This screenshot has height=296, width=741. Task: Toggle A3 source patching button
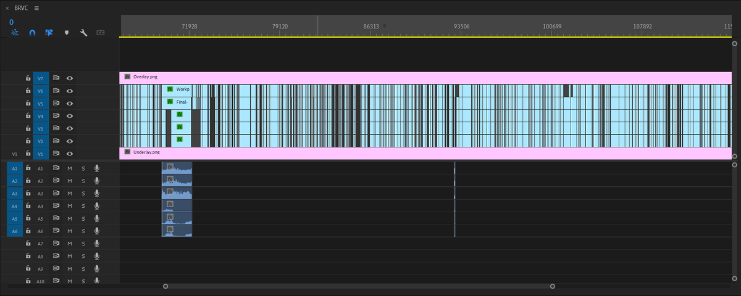[x=14, y=193]
